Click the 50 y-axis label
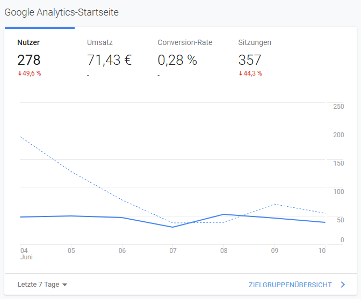 coord(340,220)
